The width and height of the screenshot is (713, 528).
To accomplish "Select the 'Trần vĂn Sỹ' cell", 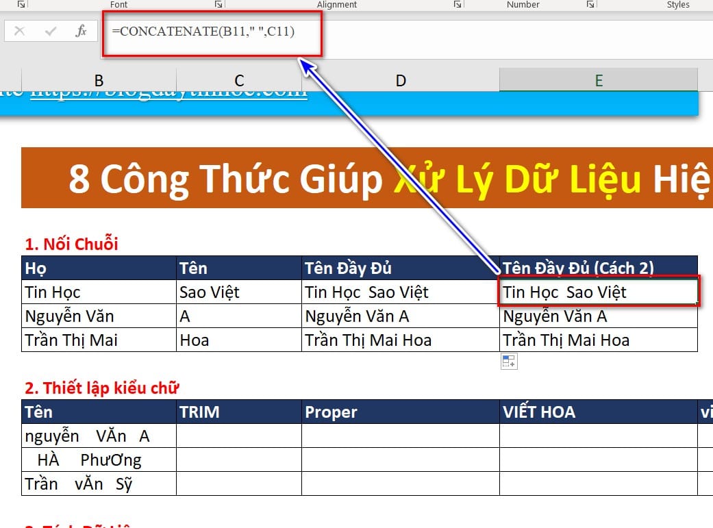I will click(99, 484).
